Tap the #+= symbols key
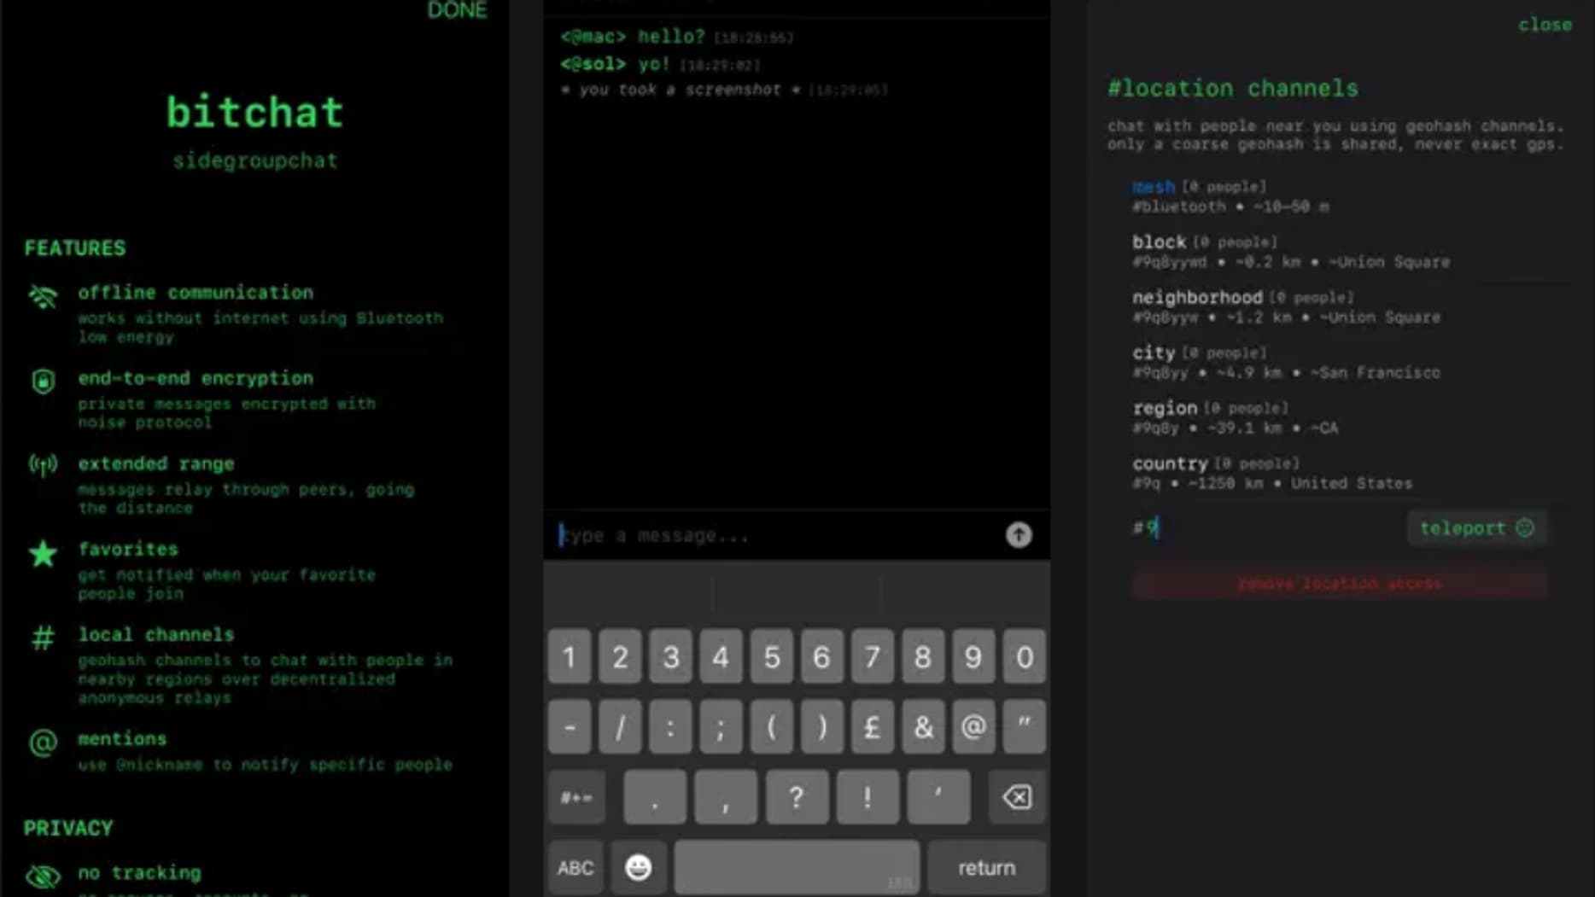 tap(576, 797)
